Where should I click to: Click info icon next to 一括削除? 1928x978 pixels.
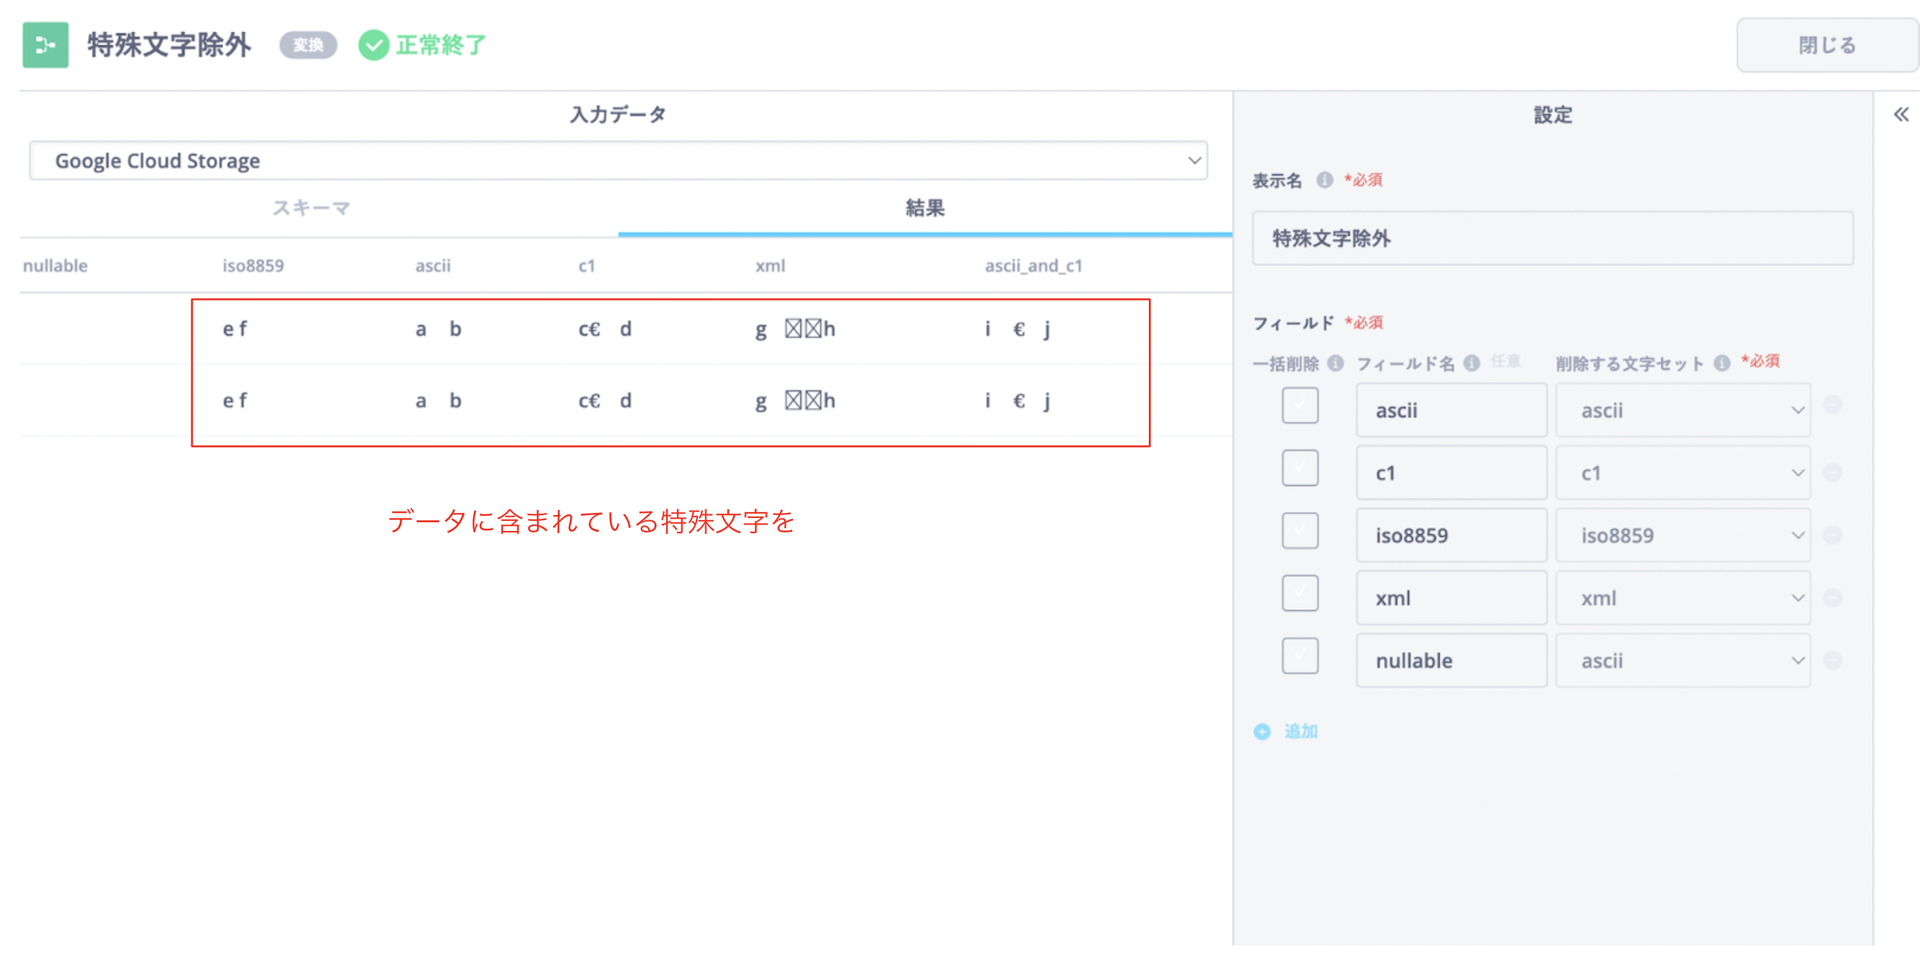(x=1335, y=364)
